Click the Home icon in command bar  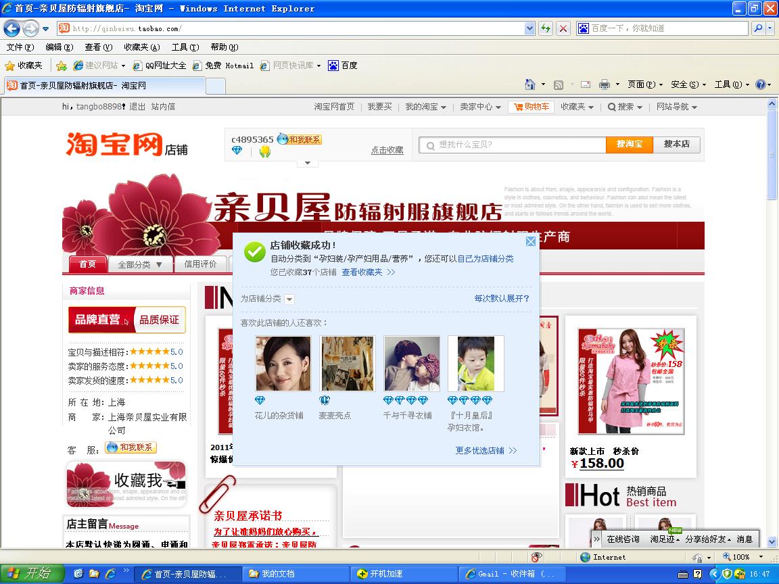coord(530,84)
